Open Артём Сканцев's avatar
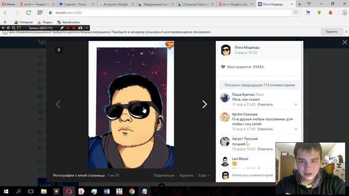349x196 pixels. point(225,117)
